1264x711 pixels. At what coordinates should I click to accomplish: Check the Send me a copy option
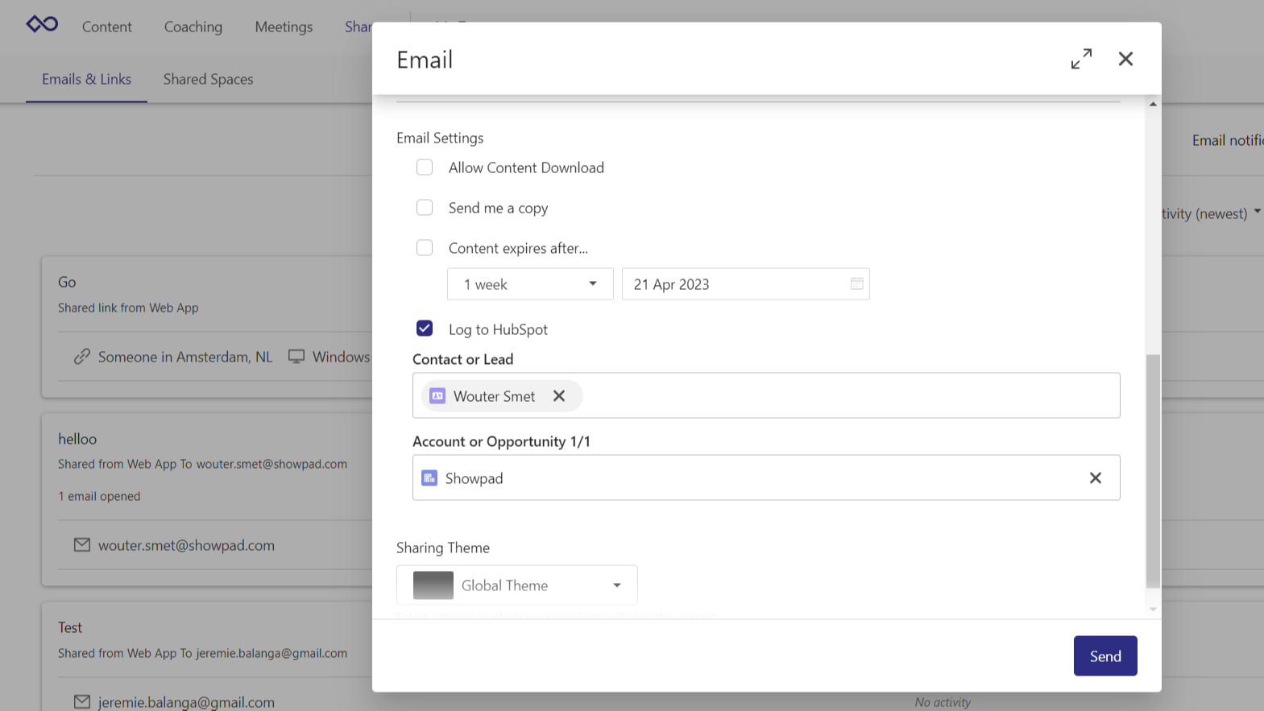425,208
